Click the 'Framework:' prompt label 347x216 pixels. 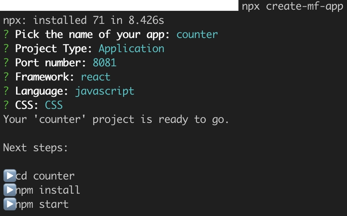45,77
